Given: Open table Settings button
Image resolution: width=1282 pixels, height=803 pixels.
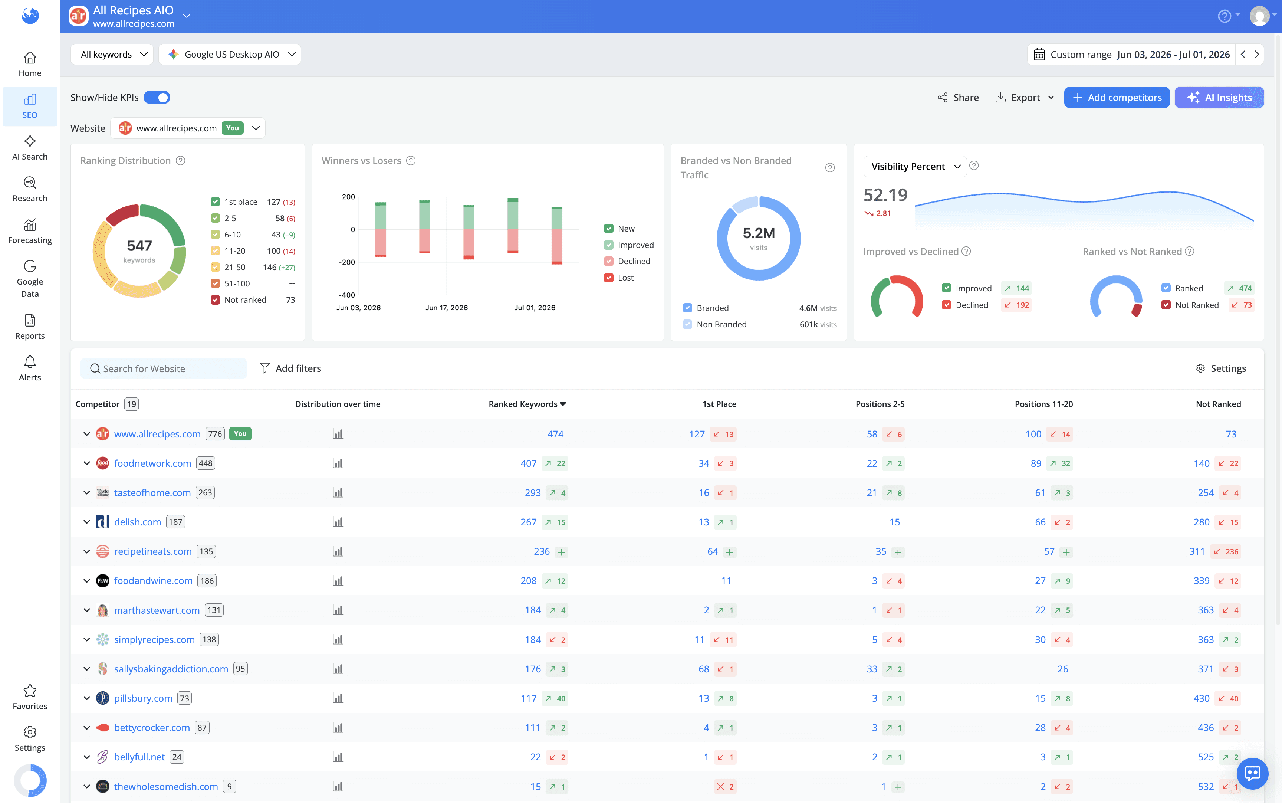Looking at the screenshot, I should point(1220,368).
